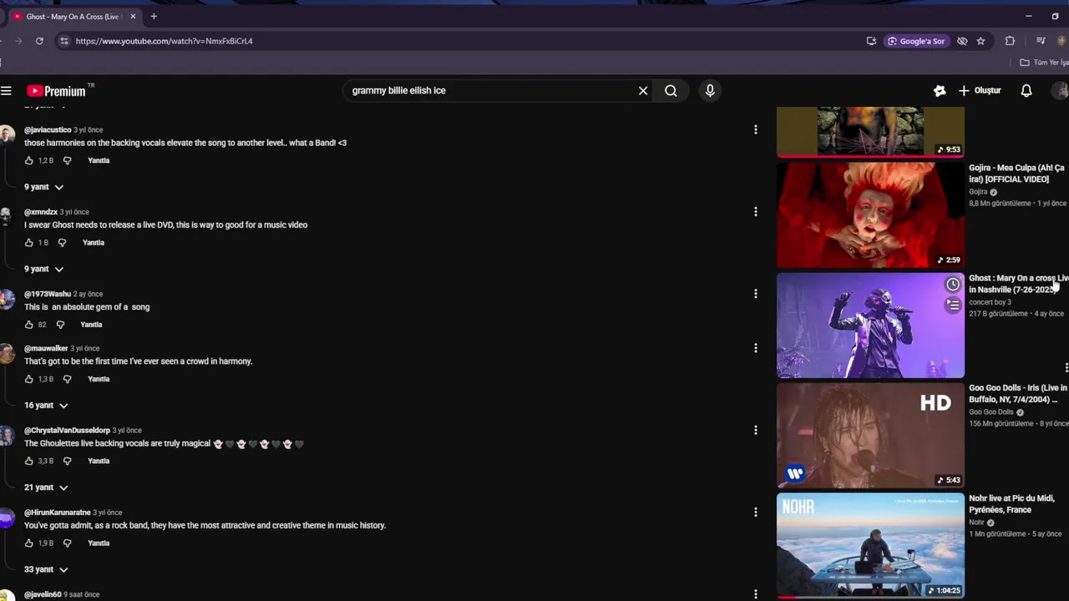Image resolution: width=1069 pixels, height=601 pixels.
Task: Dislike the comment by @1973Washu
Action: pyautogui.click(x=60, y=325)
